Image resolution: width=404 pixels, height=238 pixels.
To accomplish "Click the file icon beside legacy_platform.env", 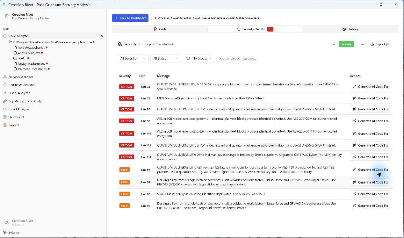I will pos(15,64).
